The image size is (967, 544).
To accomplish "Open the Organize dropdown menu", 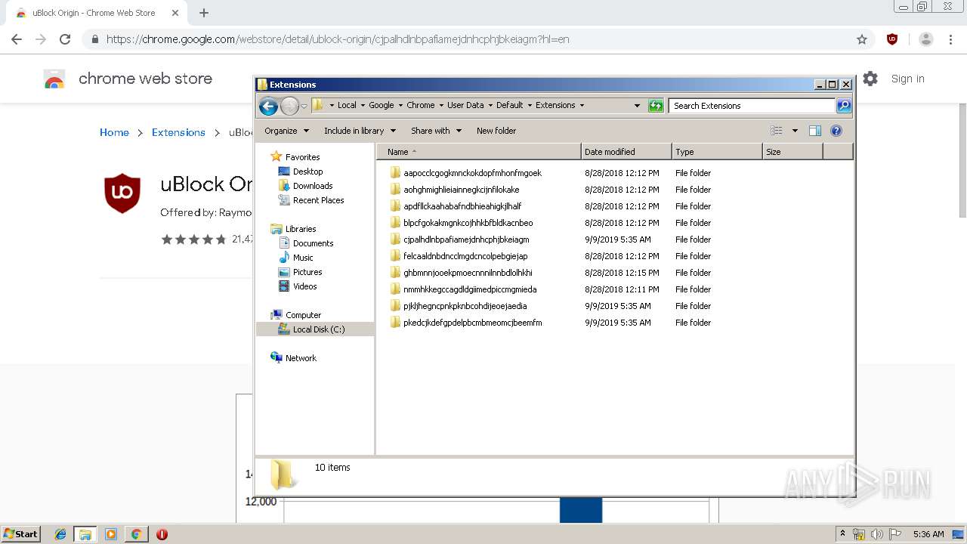I will coord(287,131).
